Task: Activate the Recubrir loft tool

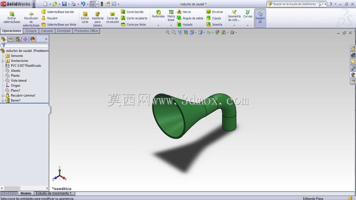Action: [x=50, y=18]
